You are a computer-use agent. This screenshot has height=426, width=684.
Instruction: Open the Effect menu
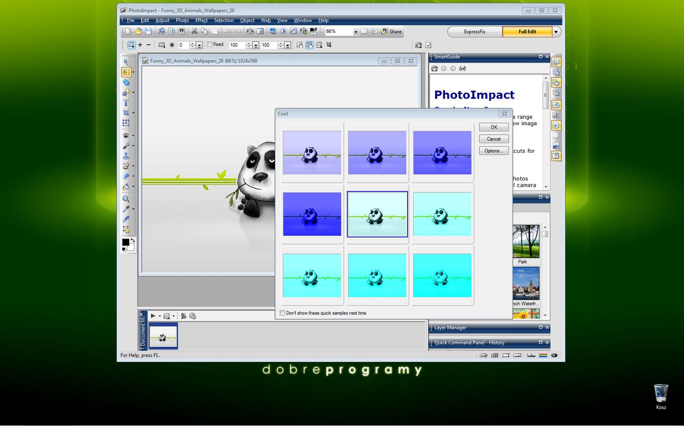[x=201, y=20]
